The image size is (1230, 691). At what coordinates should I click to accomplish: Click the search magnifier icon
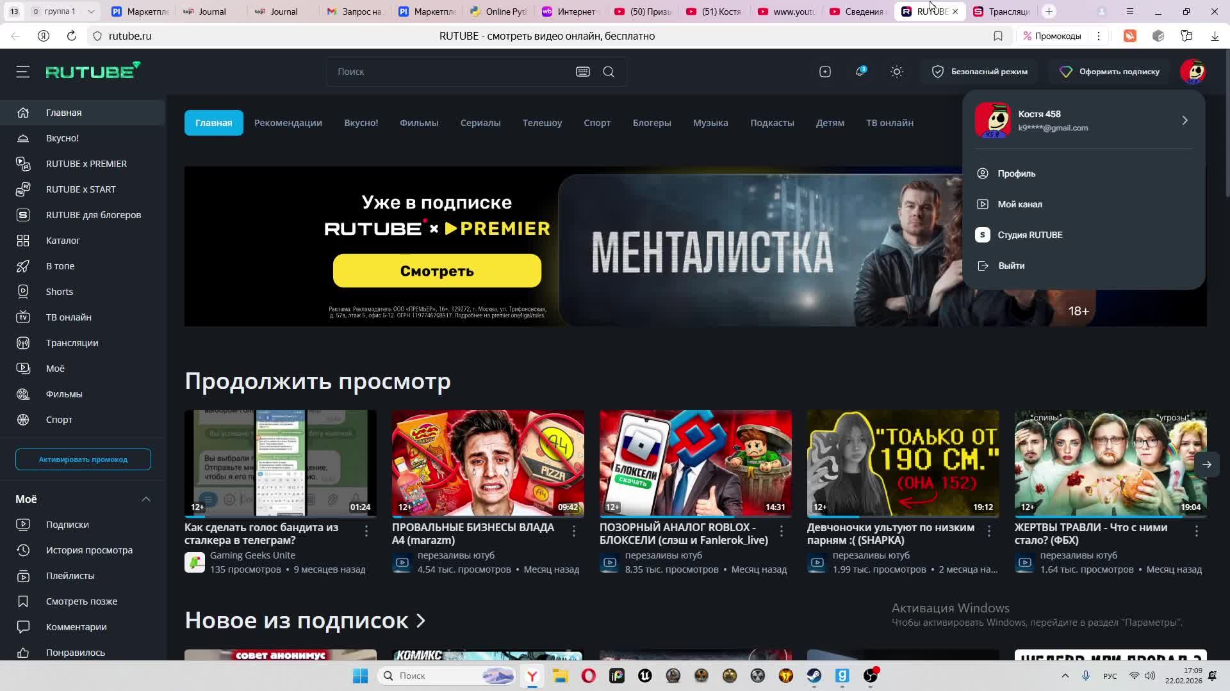point(609,72)
